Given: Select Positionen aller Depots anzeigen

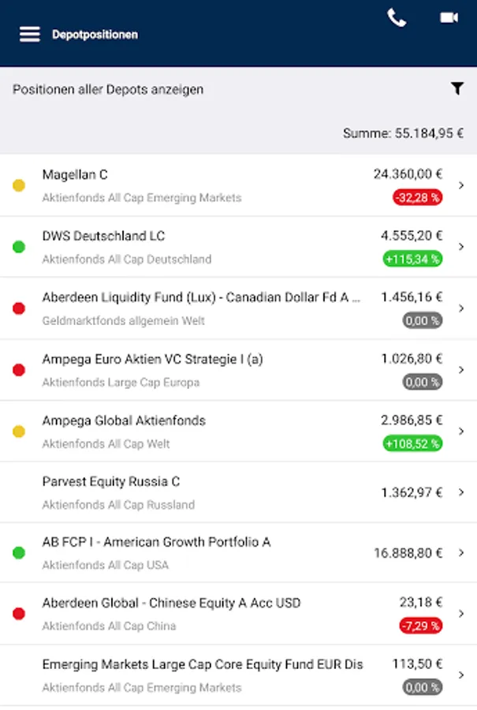Looking at the screenshot, I should pyautogui.click(x=108, y=89).
